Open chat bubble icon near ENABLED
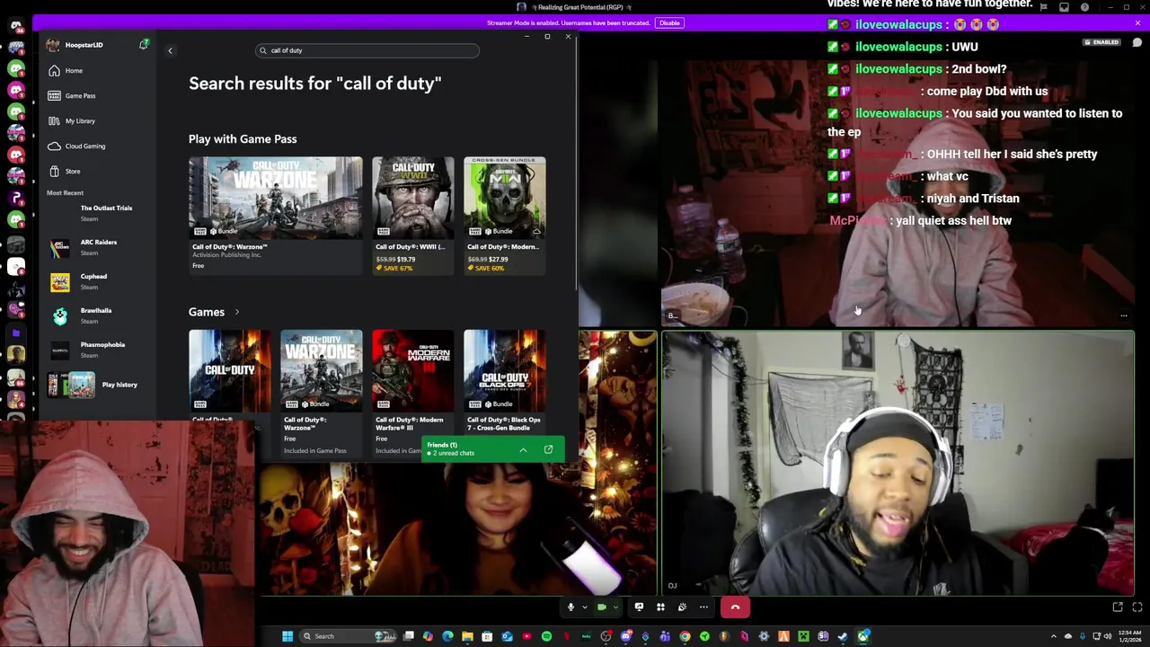Viewport: 1150px width, 647px height. click(1137, 42)
